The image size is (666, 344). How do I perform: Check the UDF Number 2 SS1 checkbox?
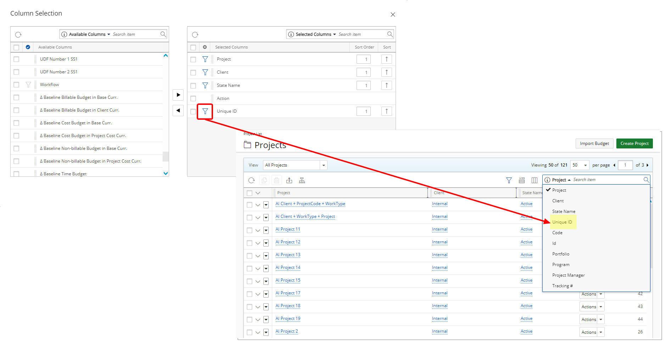coord(16,72)
